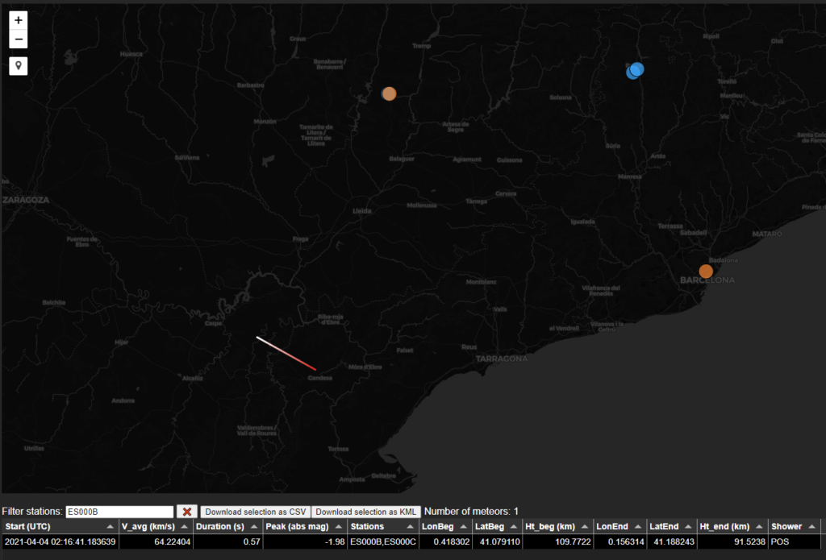Sort table by Ht_beg (km) column
Screen dimensions: 826x560
557,526
